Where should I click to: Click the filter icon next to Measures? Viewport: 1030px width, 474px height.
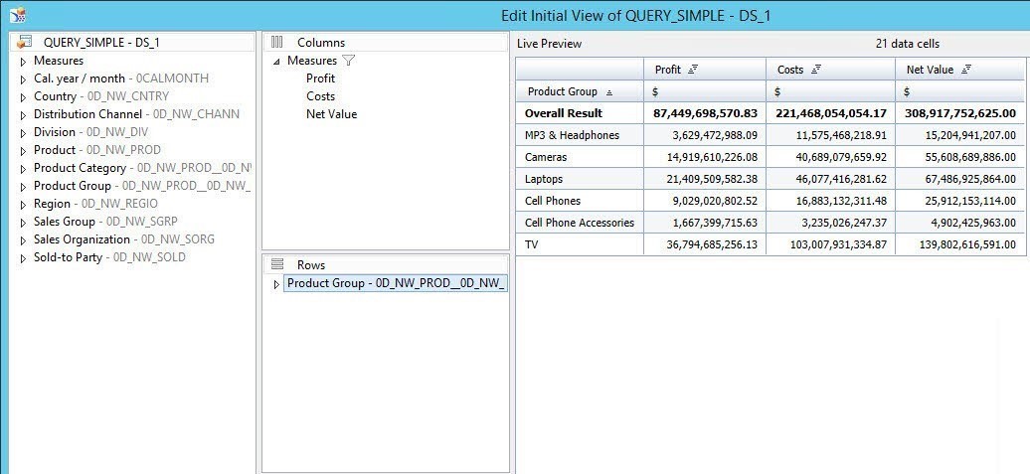[x=349, y=61]
